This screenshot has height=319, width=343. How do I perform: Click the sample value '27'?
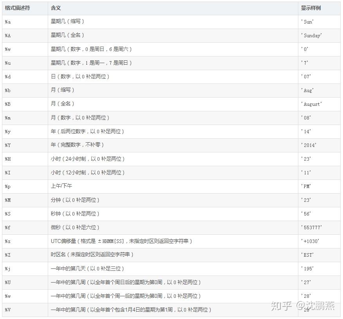[306, 283]
